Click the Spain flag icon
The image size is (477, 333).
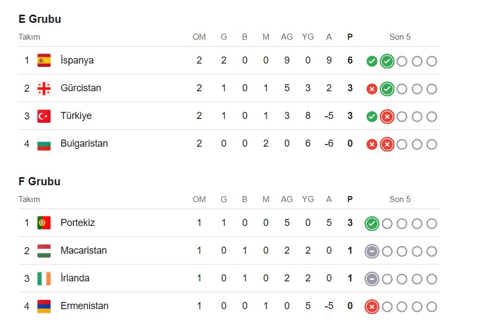(44, 60)
